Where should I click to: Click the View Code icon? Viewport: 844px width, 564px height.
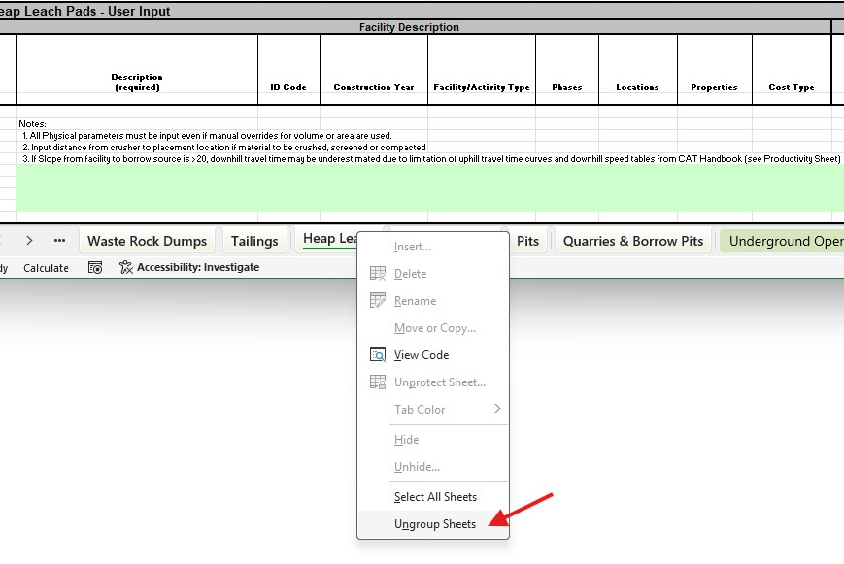coord(378,354)
